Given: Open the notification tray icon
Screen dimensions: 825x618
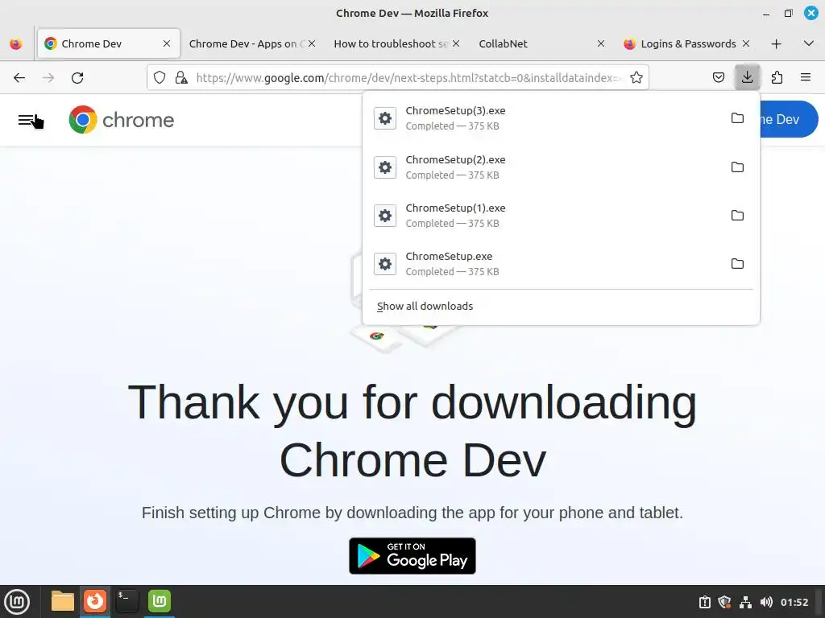Looking at the screenshot, I should [704, 602].
